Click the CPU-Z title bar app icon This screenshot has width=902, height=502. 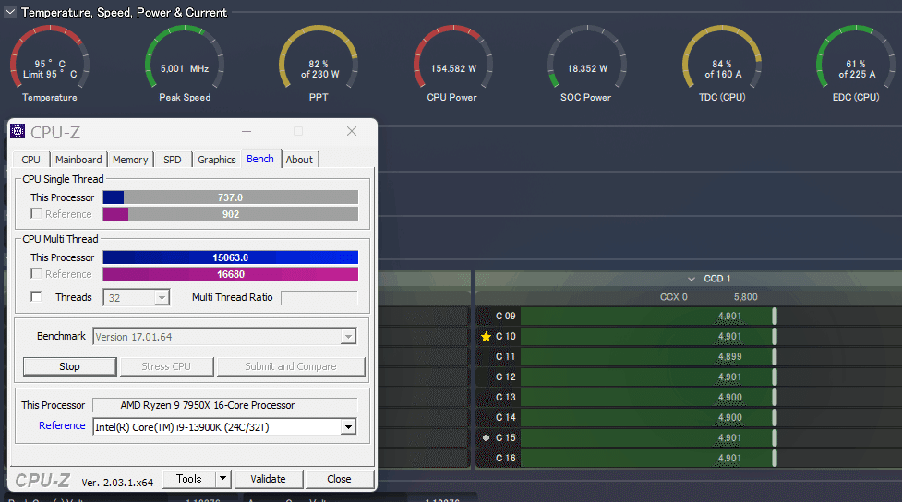[18, 132]
